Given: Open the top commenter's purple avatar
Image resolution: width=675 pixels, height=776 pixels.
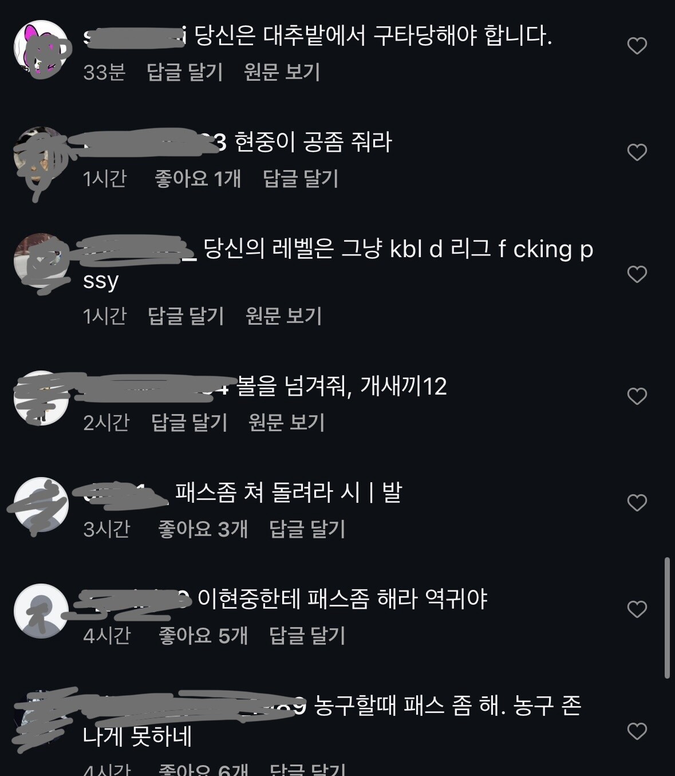Looking at the screenshot, I should click(41, 48).
